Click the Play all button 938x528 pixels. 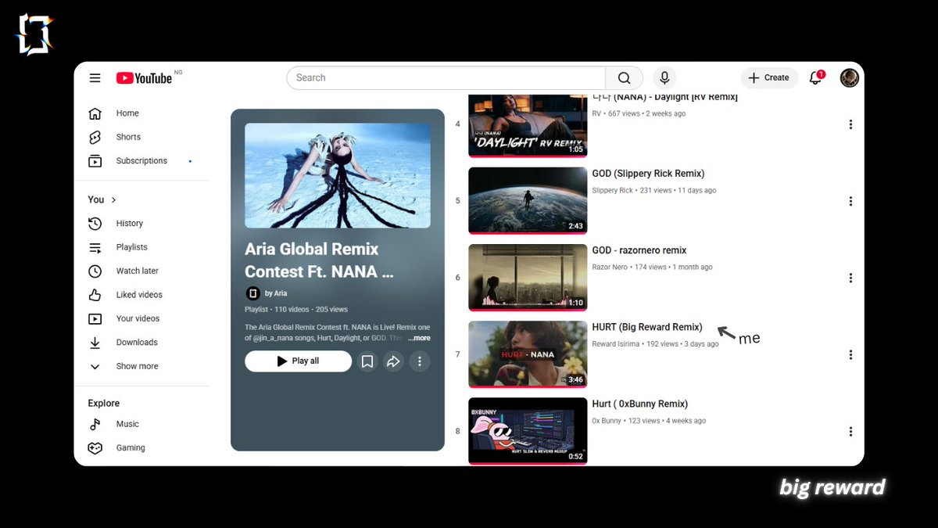[298, 361]
